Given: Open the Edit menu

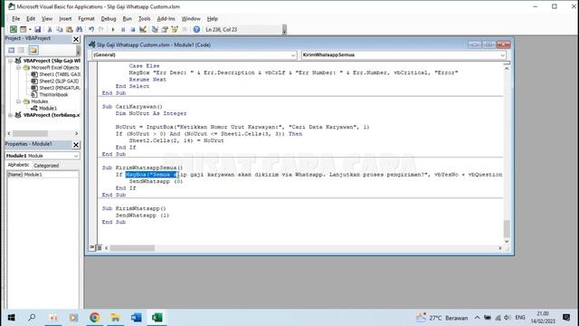Looking at the screenshot, I should point(31,18).
